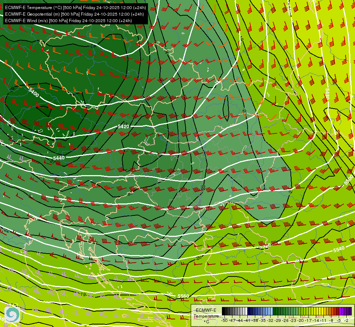Viewport: 355px width, 327px height.
Task: Click the -20 isotherm label on the map
Action: 199,258
